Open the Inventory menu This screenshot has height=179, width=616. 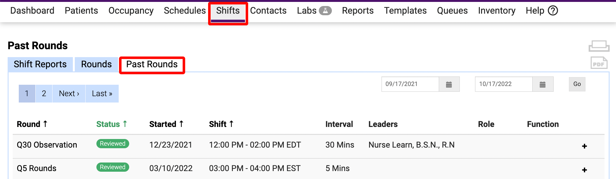[496, 11]
